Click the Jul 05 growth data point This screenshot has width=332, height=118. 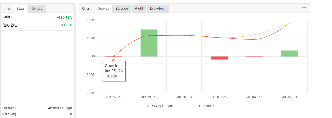click(x=290, y=24)
